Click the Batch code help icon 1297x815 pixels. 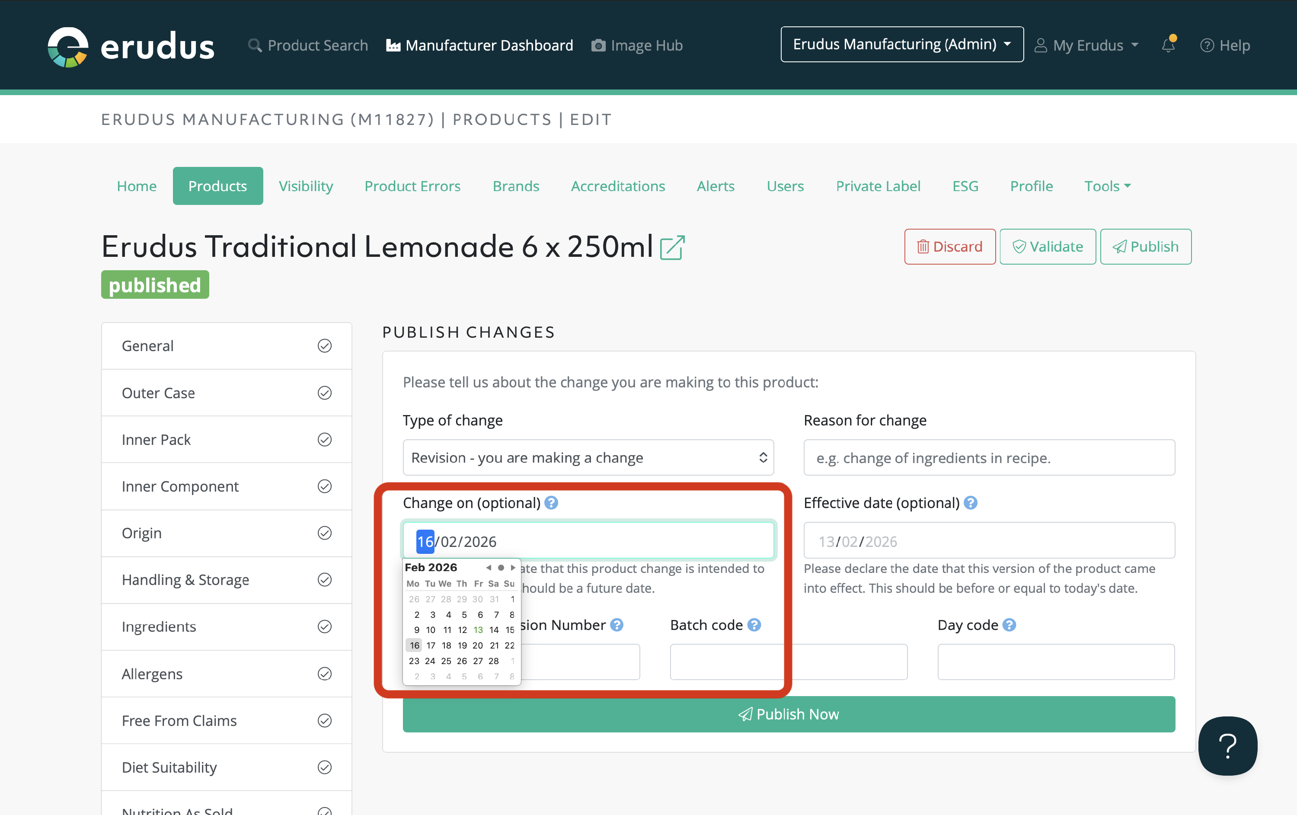(x=754, y=625)
